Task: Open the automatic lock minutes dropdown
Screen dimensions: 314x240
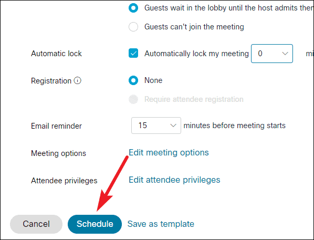Action: (x=272, y=54)
